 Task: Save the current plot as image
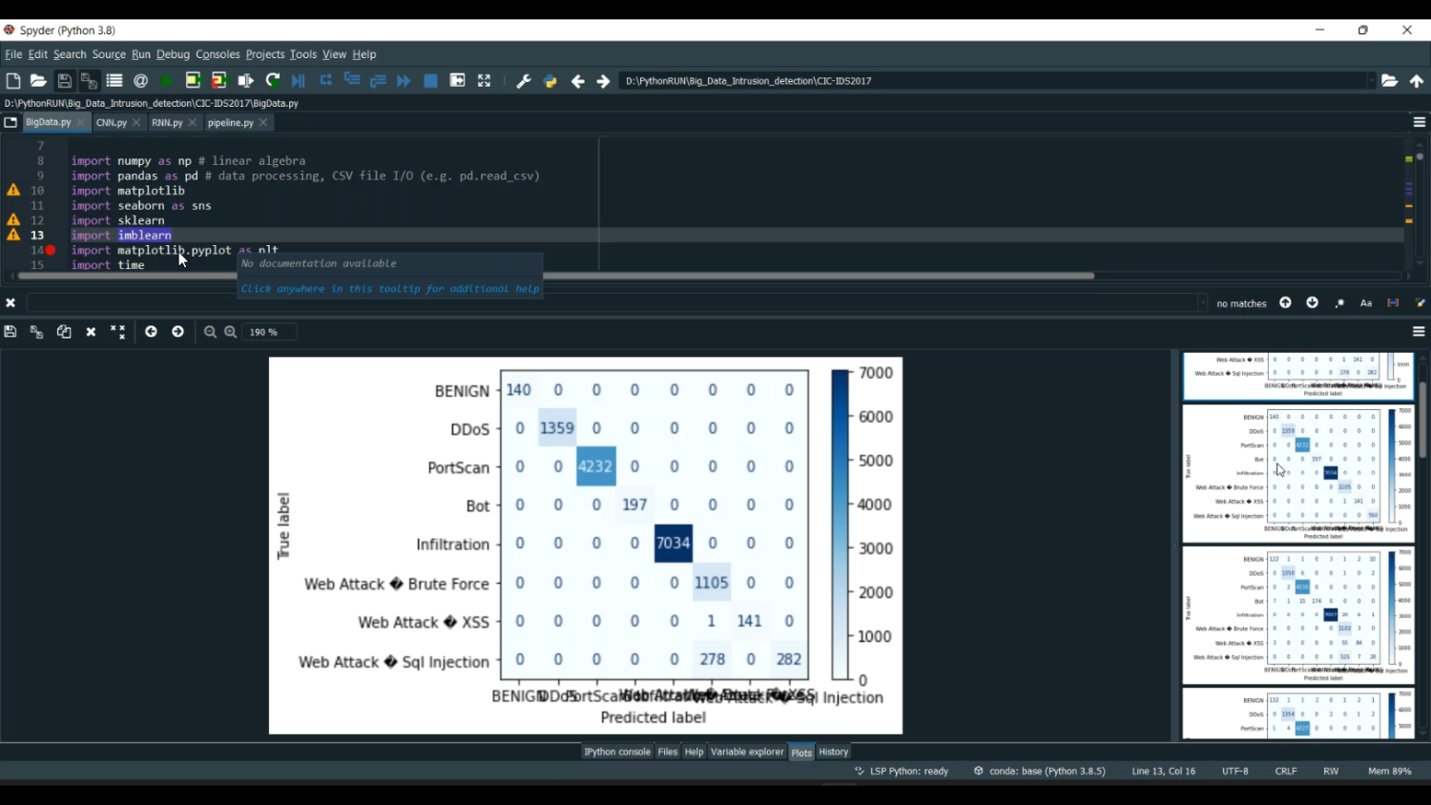point(10,332)
